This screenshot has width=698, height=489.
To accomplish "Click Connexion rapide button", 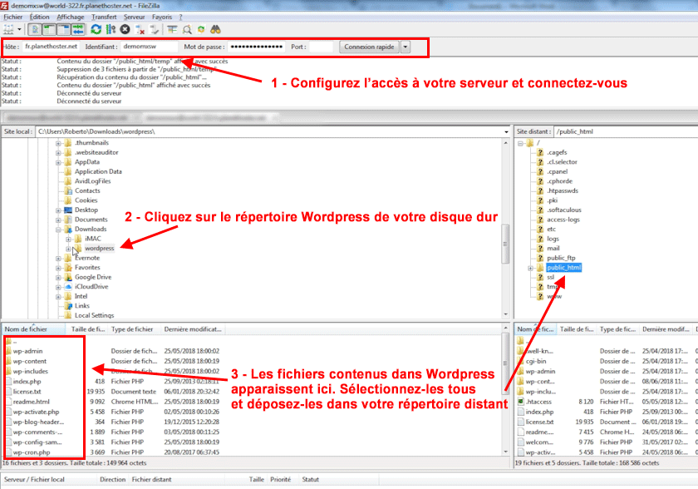I will coord(369,47).
